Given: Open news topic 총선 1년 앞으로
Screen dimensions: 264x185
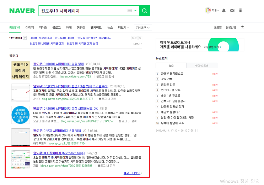Looking at the screenshot, I should click(171, 96).
